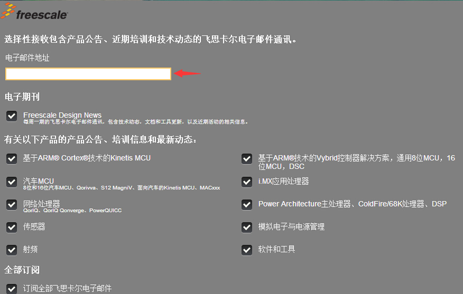Uncheck the 汽车MCU checkbox
This screenshot has height=294, width=463.
coord(12,182)
